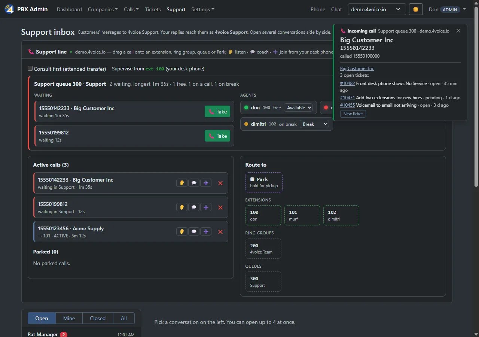Switch to the Mine conversations tab
The image size is (479, 337).
click(x=69, y=318)
